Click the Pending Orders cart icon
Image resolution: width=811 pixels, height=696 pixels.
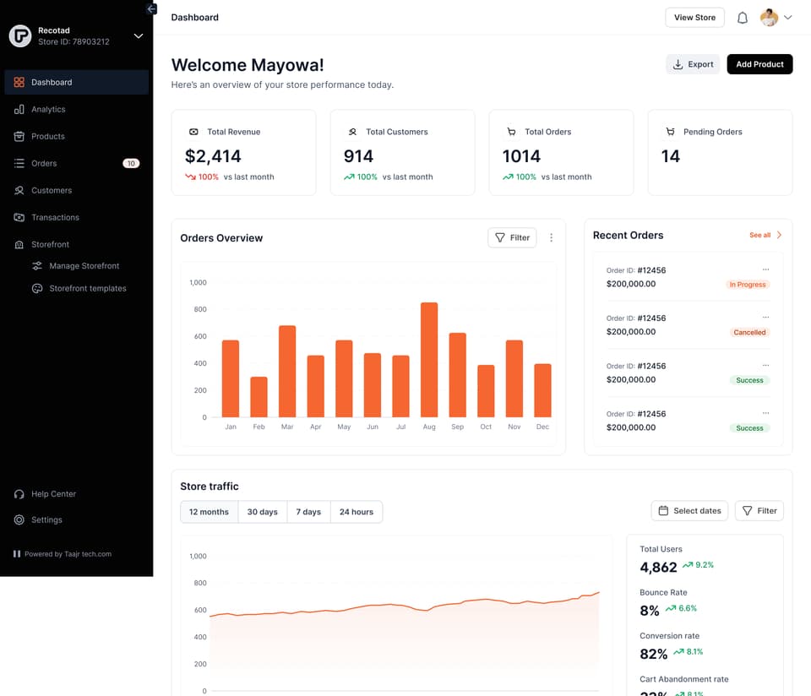670,132
